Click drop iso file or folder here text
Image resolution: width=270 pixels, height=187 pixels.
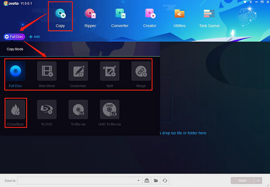click(x=184, y=133)
